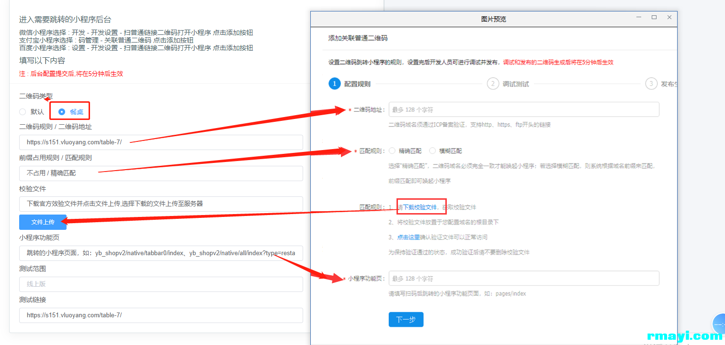
Task: Click the step 2 circle icon for 调试测试
Action: [x=492, y=84]
